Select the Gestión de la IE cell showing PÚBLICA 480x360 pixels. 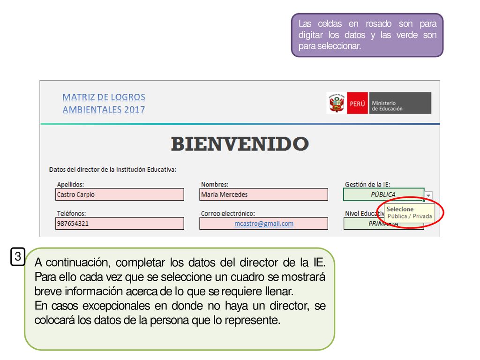tap(383, 195)
